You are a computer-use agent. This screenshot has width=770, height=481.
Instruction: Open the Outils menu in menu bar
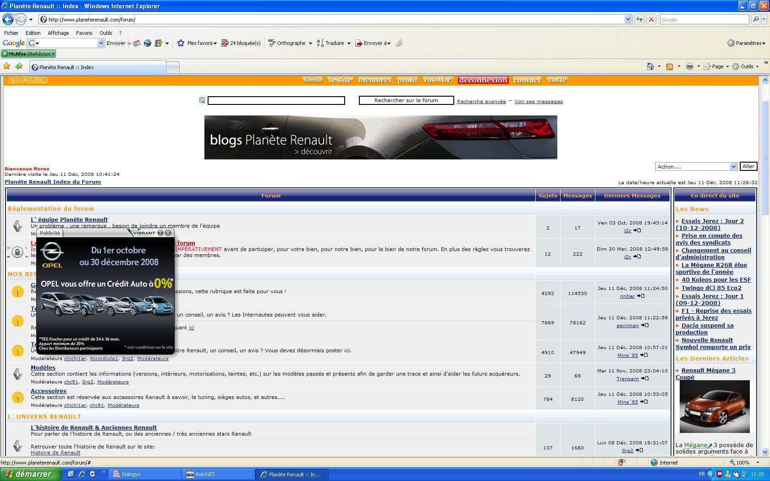105,33
